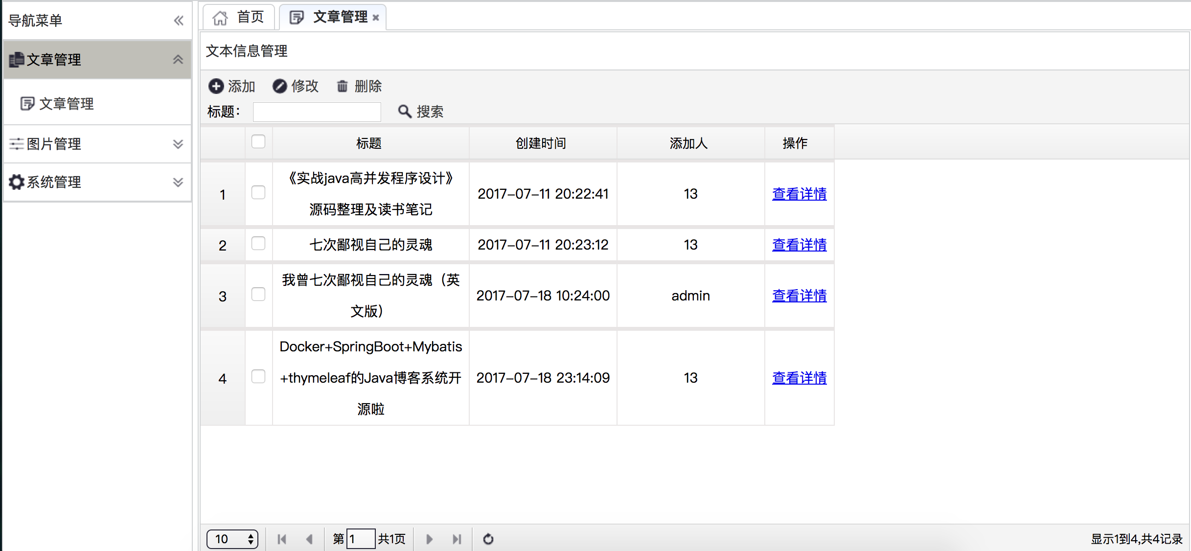
Task: Open 查看详情 link for the admin article
Action: (799, 296)
